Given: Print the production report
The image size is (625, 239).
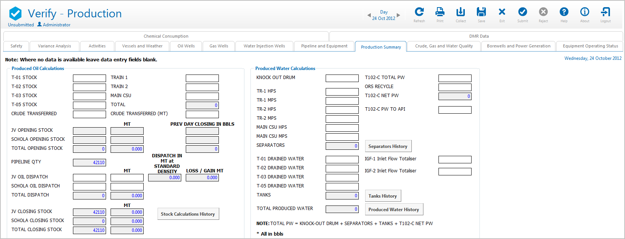Looking at the screenshot, I should (440, 12).
